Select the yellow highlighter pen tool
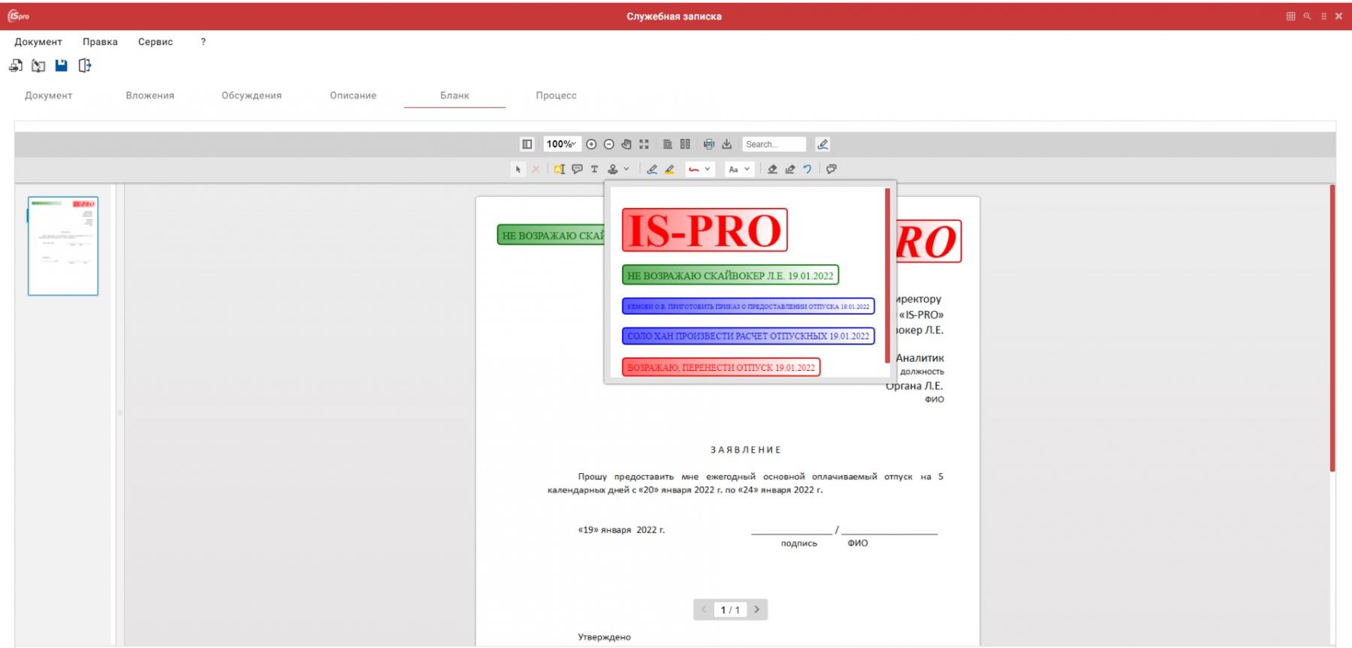This screenshot has height=648, width=1352. click(670, 169)
